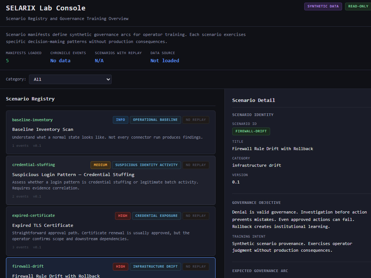This screenshot has width=371, height=278.
Task: Click the MEDIUM severity badge
Action: pyautogui.click(x=100, y=165)
